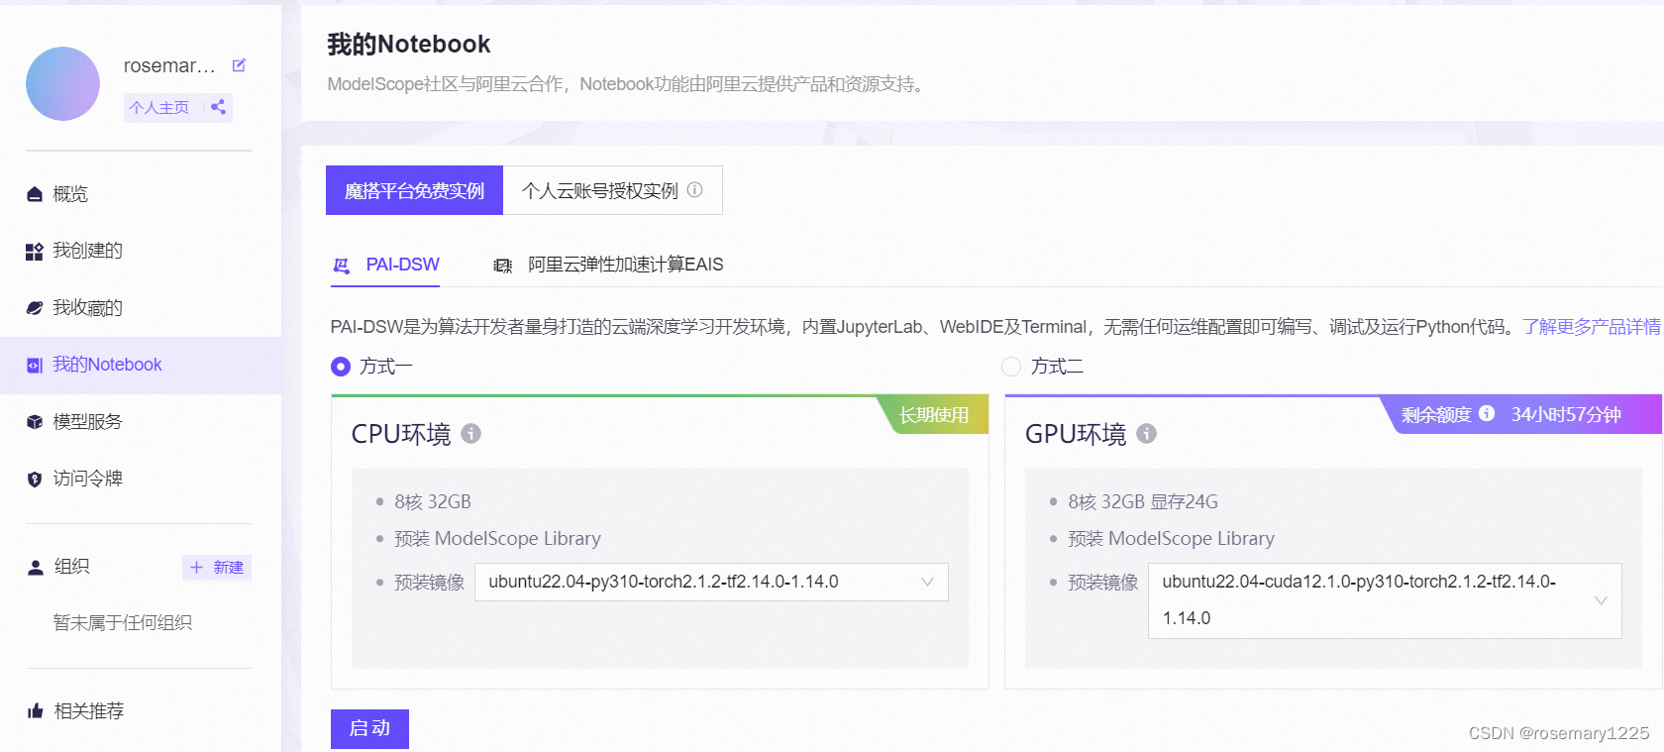Viewport: 1664px width, 752px height.
Task: Select the PAI-DSW tab
Action: 385,265
